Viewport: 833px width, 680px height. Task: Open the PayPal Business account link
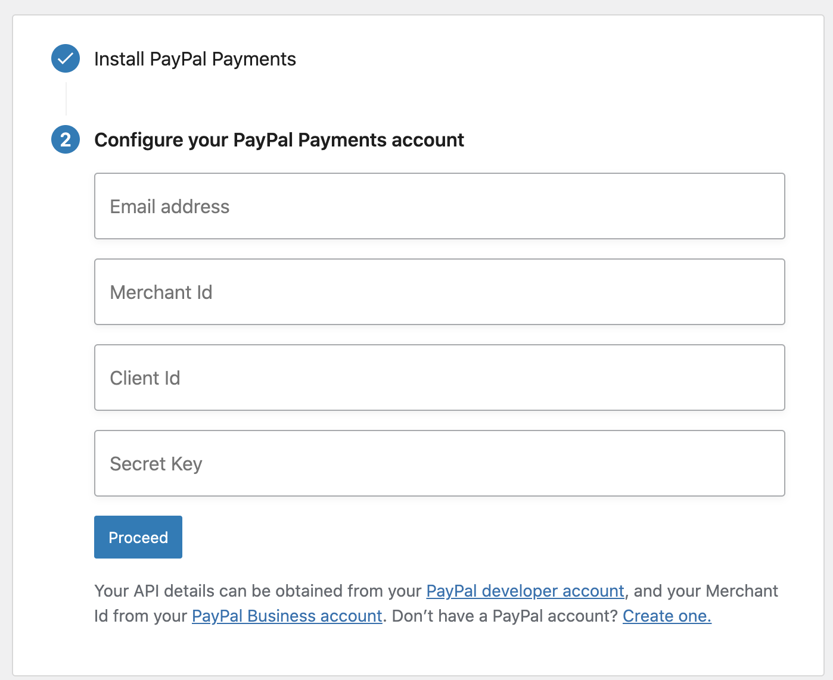pos(287,616)
